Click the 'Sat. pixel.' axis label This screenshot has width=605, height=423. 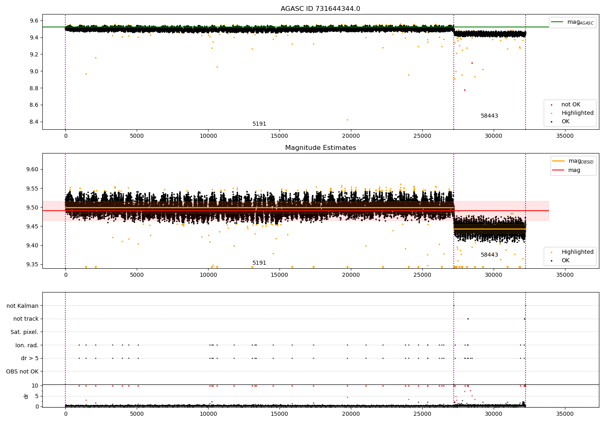tap(24, 332)
